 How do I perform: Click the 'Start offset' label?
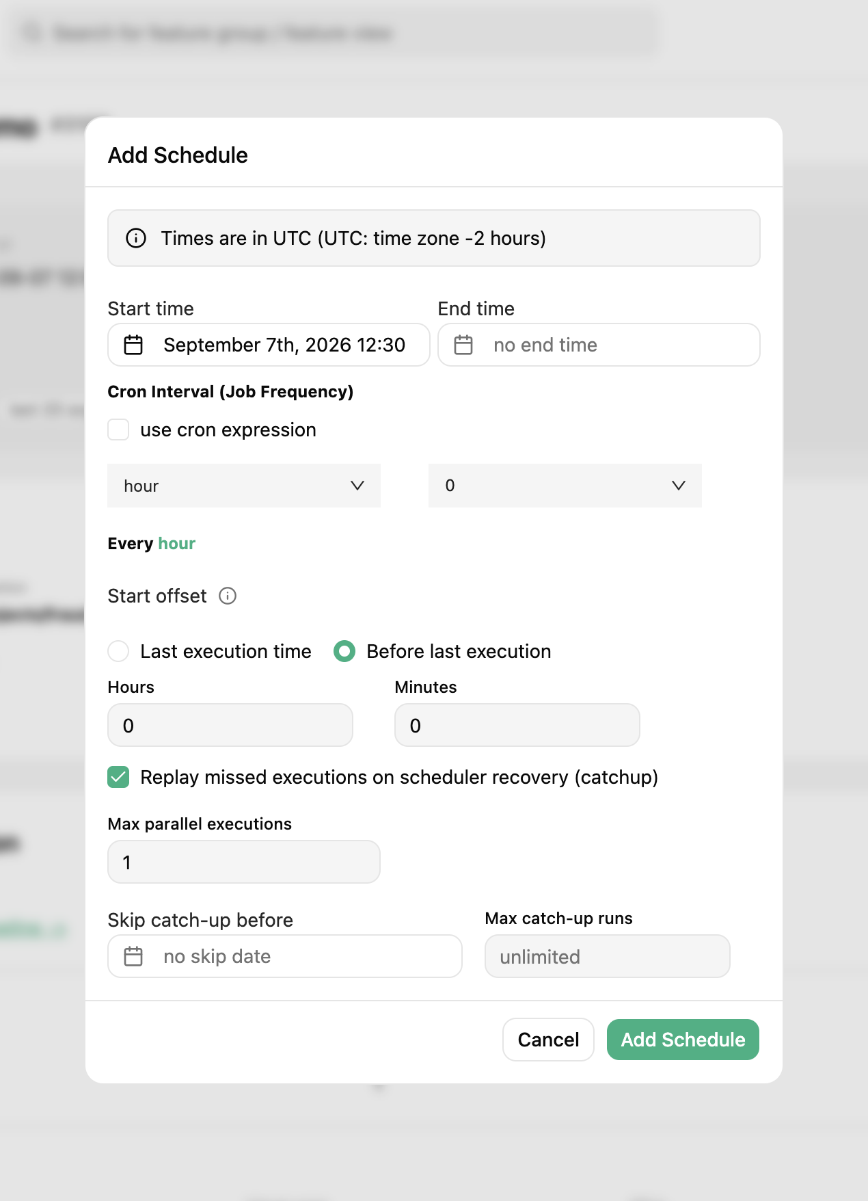(x=157, y=596)
